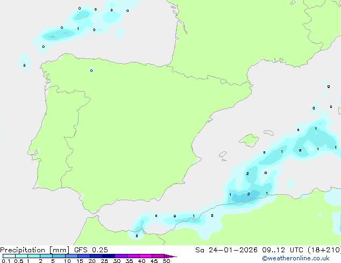Image resolution: width=341 pixels, height=263 pixels.
Task: Pick the 1–2 mm legend color box
Action: (x=34, y=256)
